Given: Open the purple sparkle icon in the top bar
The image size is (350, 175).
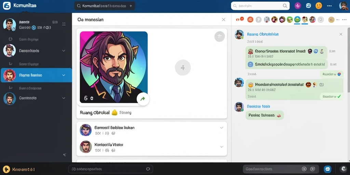Looking at the screenshot, I should click(298, 6).
